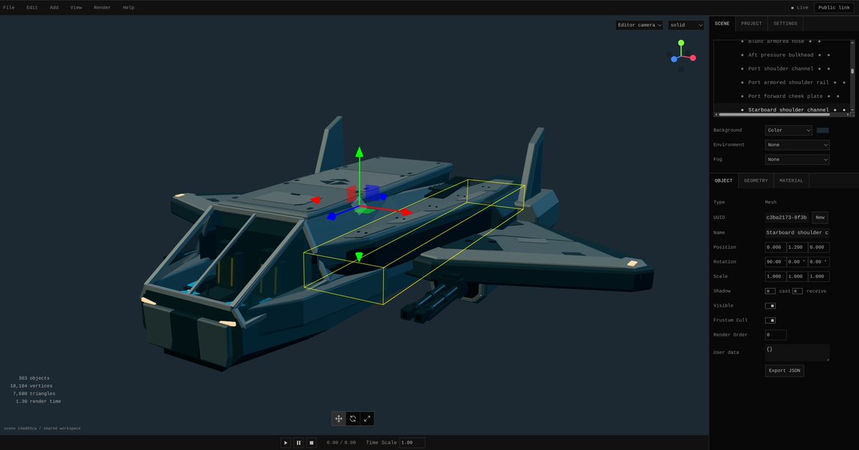859x450 pixels.
Task: Click the blue Z axis on the view gizmo
Action: (674, 59)
